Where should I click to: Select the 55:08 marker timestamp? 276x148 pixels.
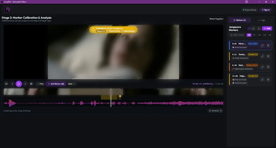235,76
